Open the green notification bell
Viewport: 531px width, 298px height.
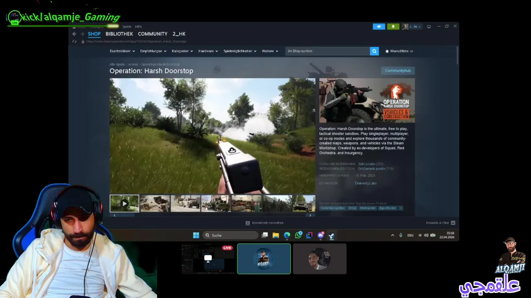tap(393, 26)
